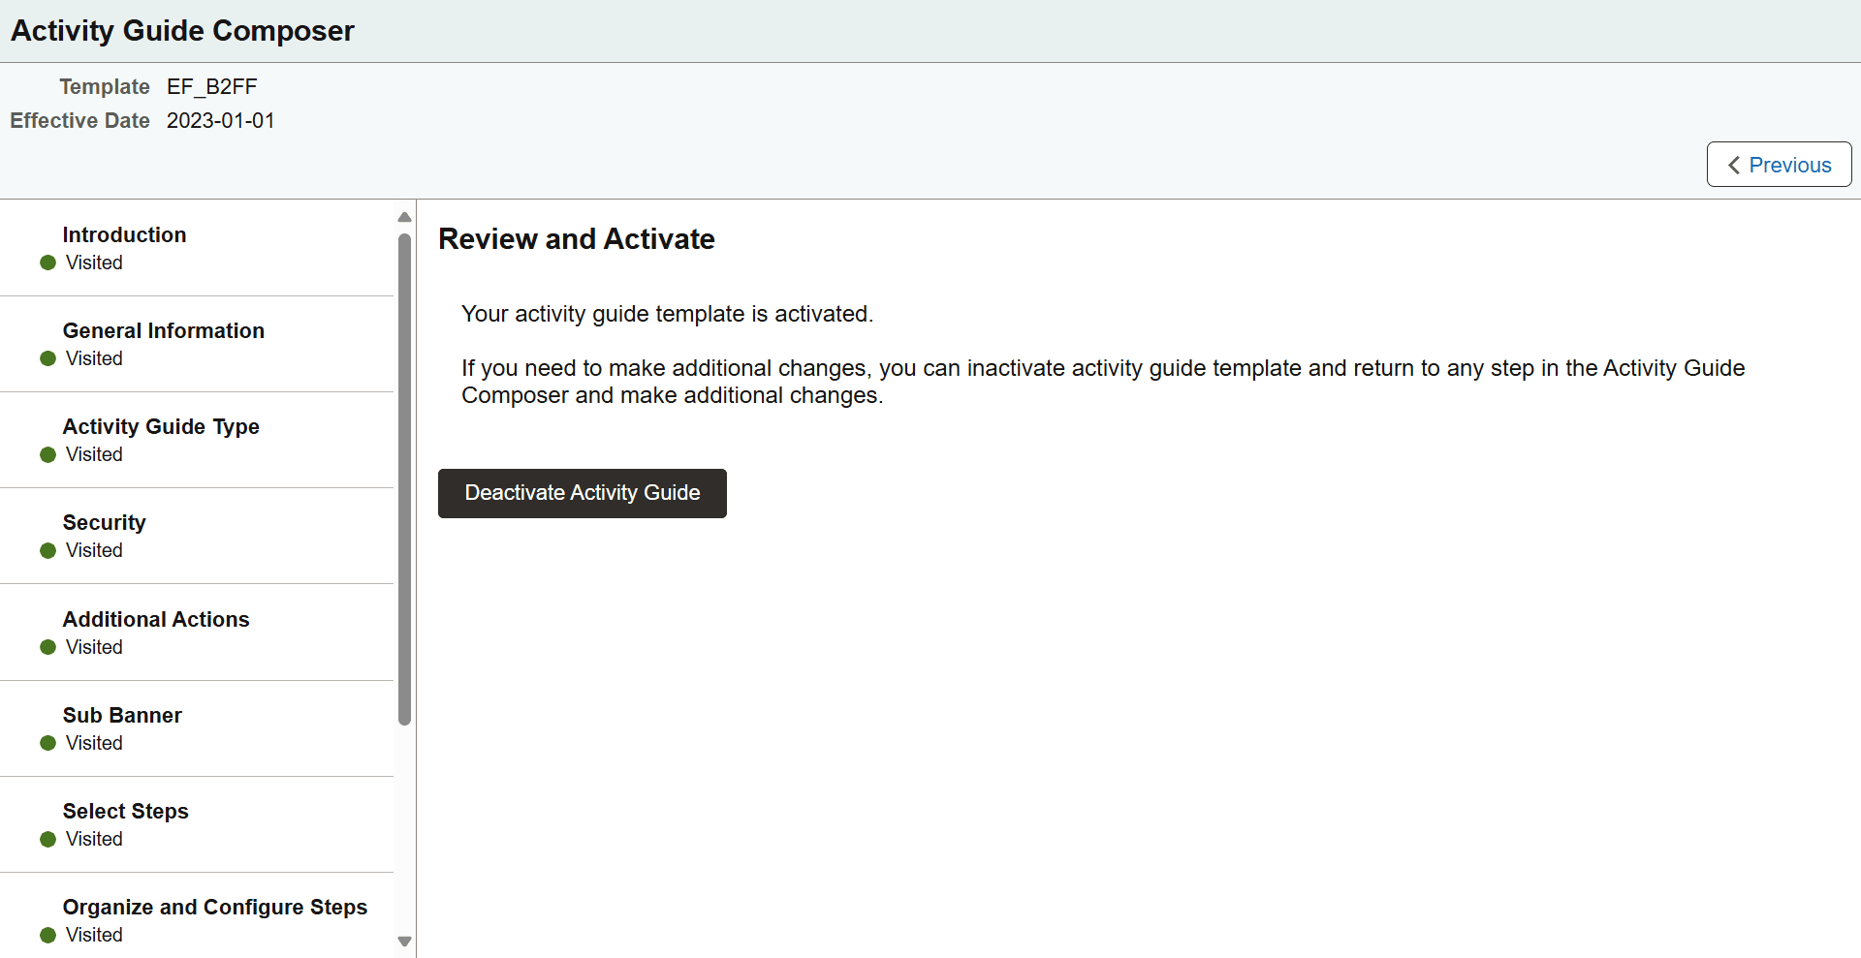Screen dimensions: 1861x958
Task: Select the Introduction step
Action: pyautogui.click(x=124, y=234)
